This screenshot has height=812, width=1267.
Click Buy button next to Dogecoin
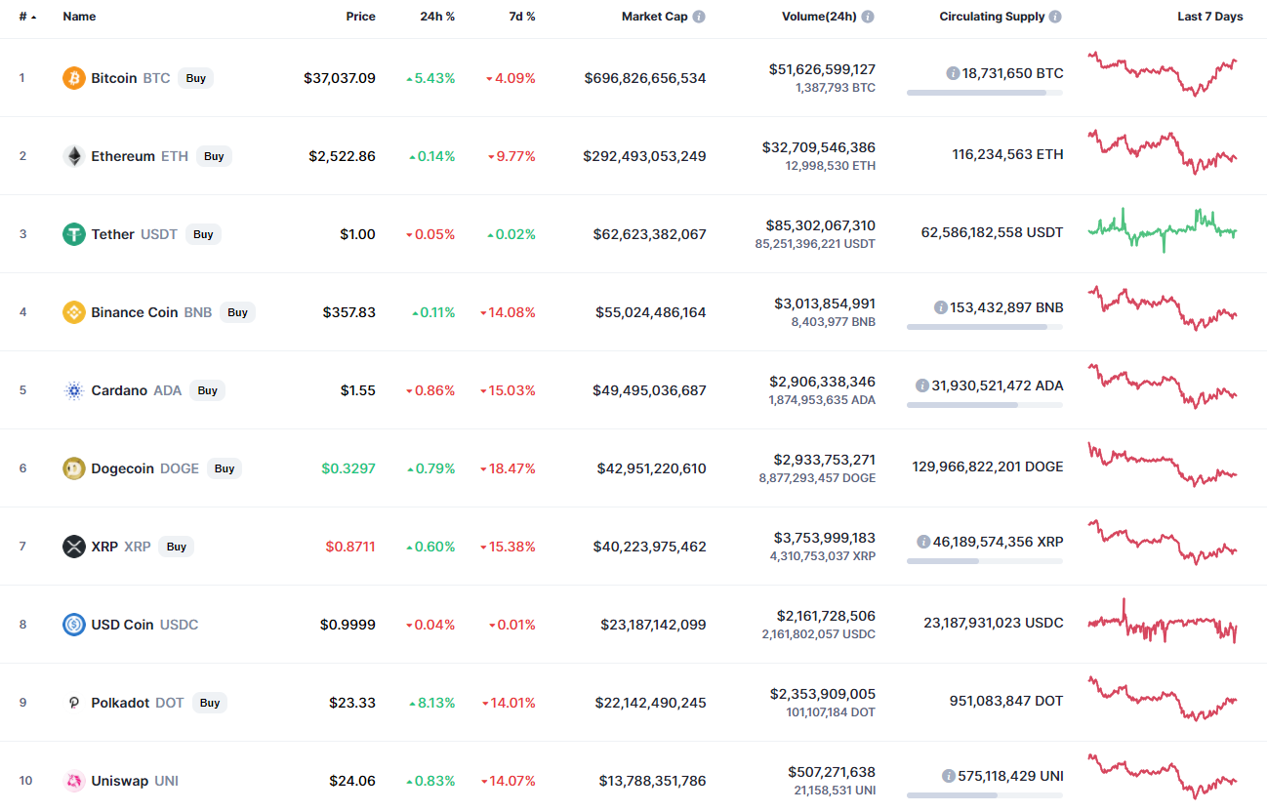[225, 468]
